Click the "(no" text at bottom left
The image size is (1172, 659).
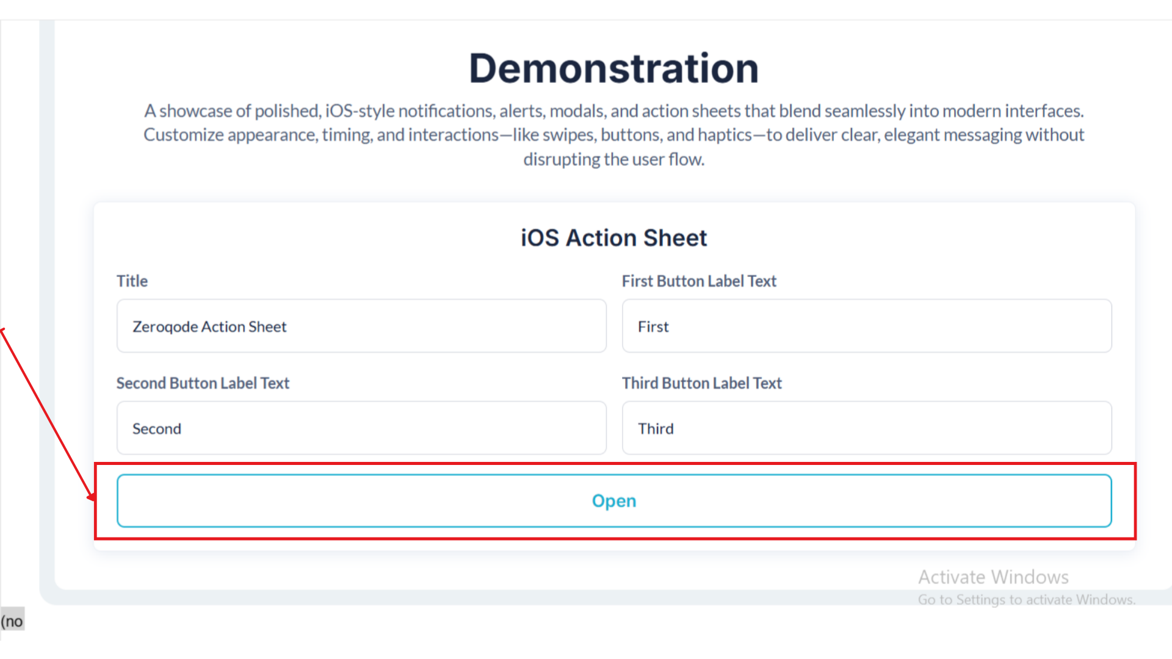[12, 622]
